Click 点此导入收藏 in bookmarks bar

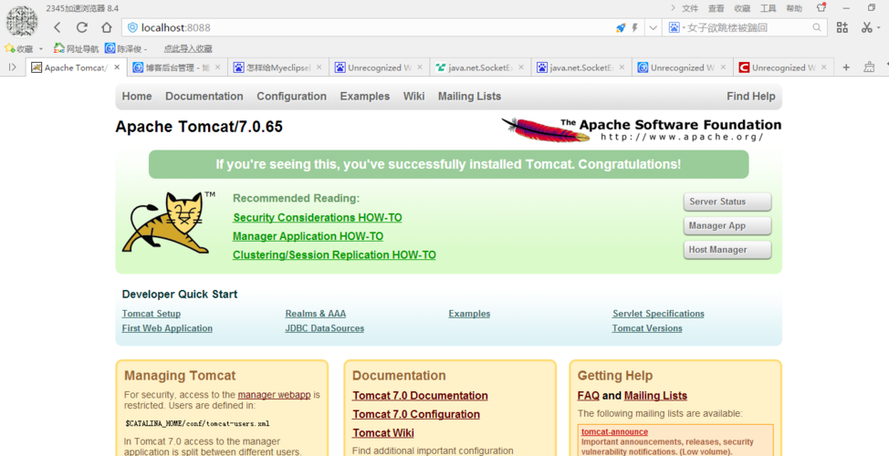pos(188,49)
